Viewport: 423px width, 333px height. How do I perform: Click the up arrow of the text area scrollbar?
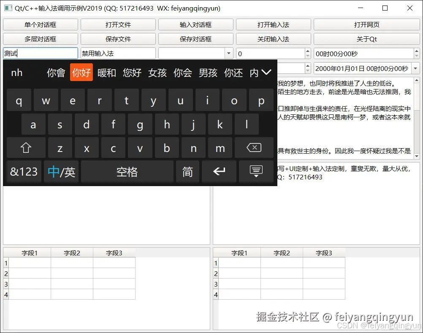point(417,80)
